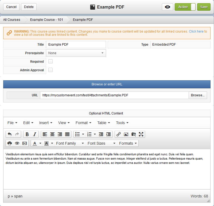Open the Formats dropdown
The height and width of the screenshot is (206, 214).
click(128, 143)
